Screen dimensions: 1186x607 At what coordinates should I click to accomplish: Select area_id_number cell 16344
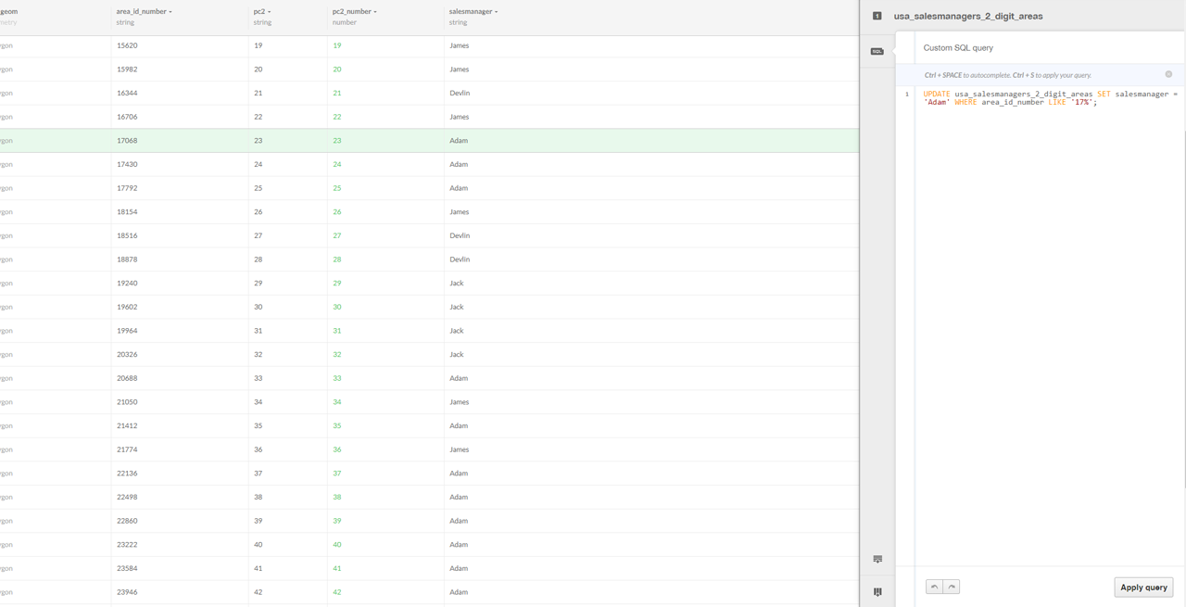click(127, 93)
